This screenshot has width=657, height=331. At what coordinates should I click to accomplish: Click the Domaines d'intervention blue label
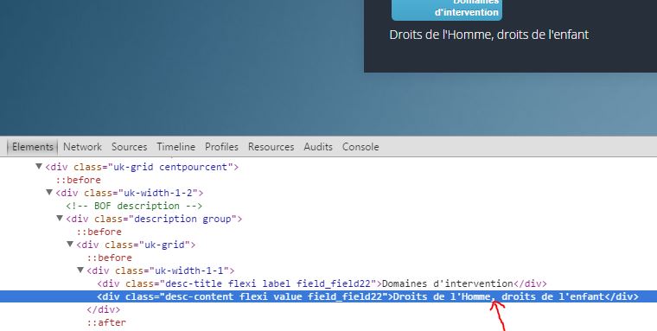[447, 10]
